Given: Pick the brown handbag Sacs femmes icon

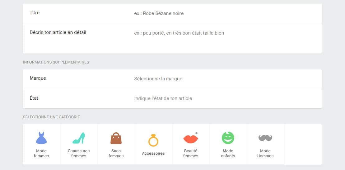Looking at the screenshot, I should pos(116,138).
